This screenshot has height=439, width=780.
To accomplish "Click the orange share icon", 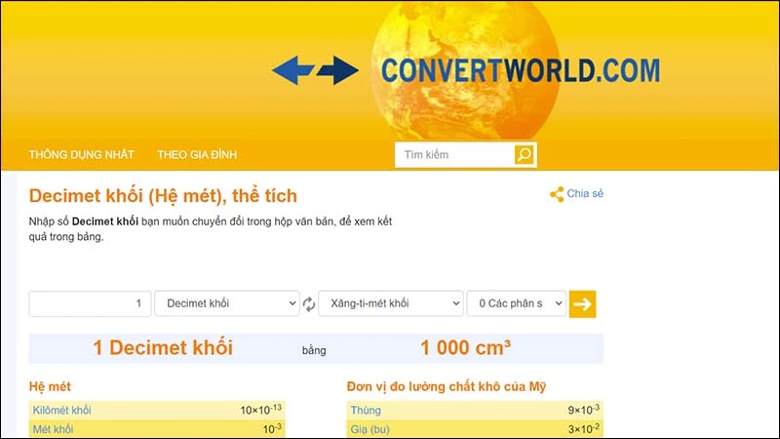I will 557,194.
